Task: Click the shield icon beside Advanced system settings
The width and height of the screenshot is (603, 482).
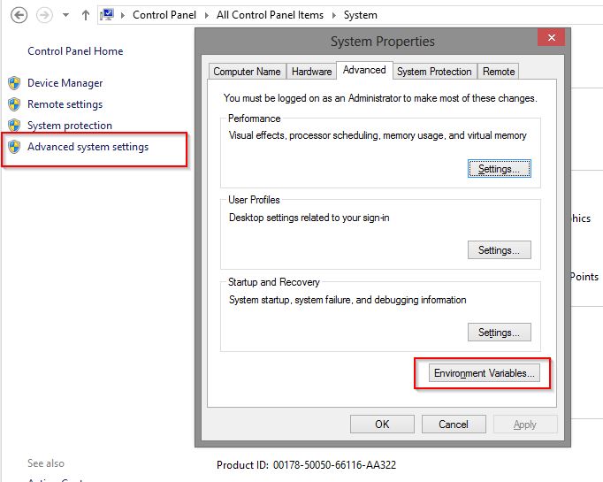Action: click(x=14, y=147)
